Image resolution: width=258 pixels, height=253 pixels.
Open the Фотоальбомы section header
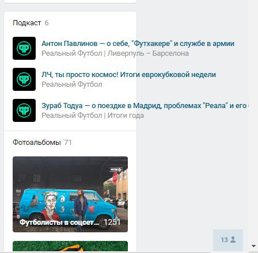point(37,143)
